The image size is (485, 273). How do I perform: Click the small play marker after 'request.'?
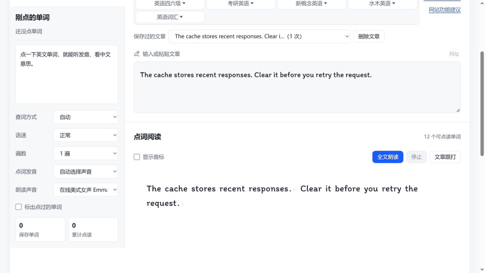point(182,204)
